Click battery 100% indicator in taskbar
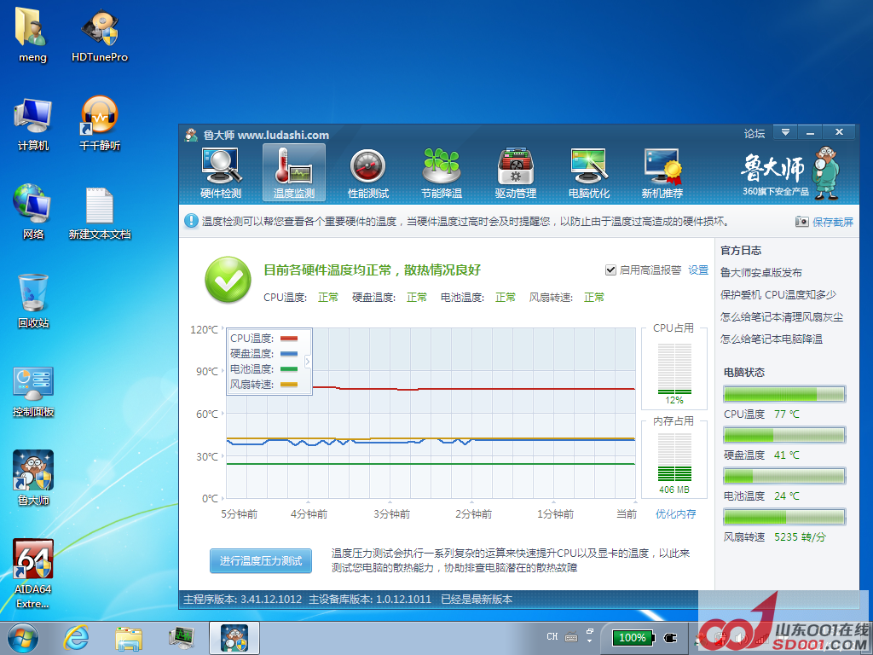This screenshot has width=873, height=655. point(633,638)
